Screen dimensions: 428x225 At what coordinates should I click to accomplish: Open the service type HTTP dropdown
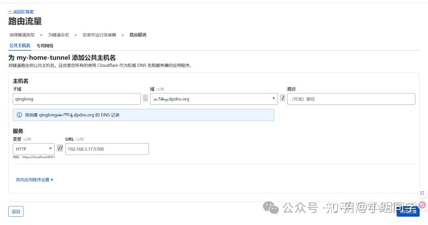coord(34,149)
